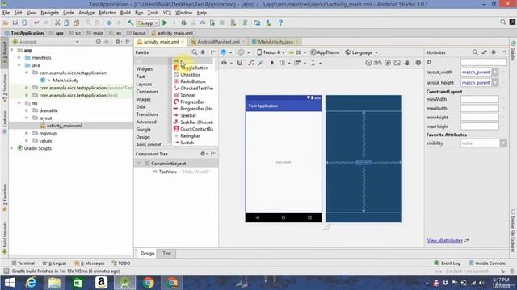The width and height of the screenshot is (517, 290).
Task: Open Chrome from the Windows taskbar
Action: [x=149, y=283]
